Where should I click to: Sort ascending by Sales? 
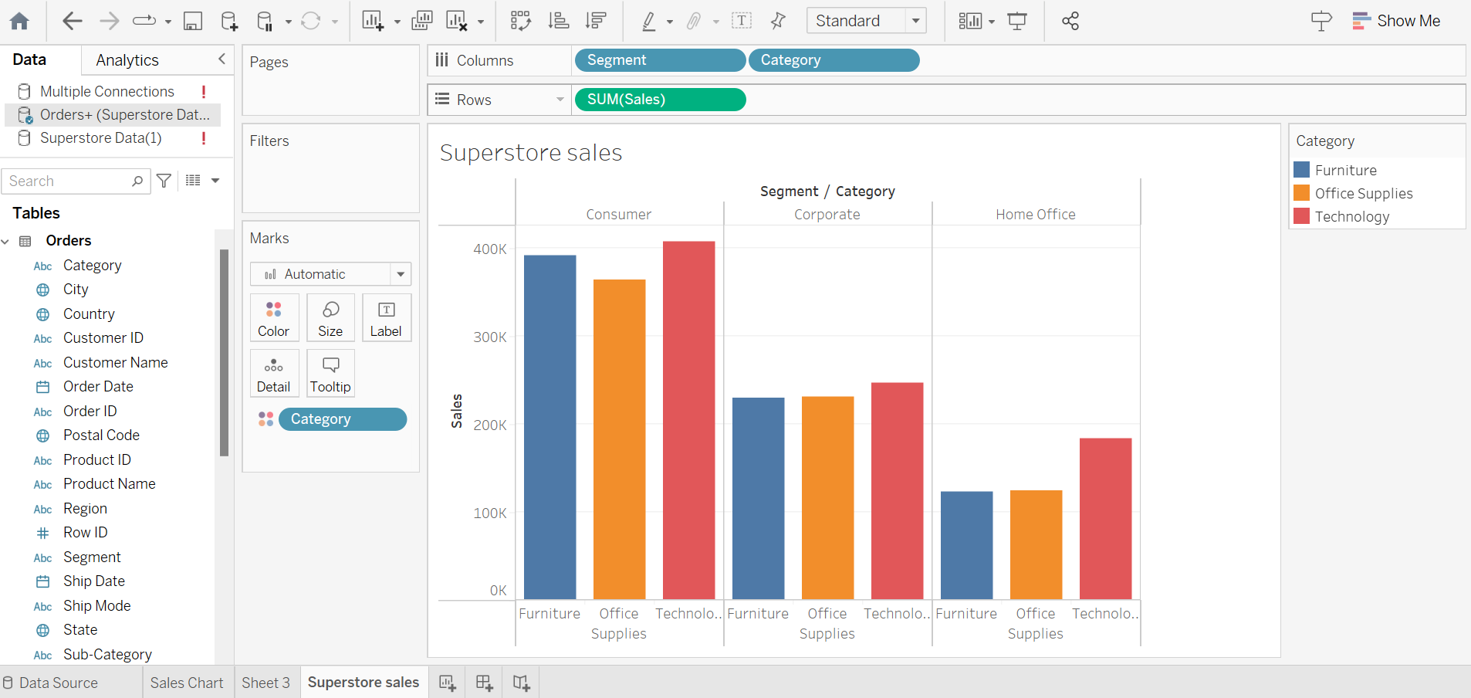click(x=558, y=21)
